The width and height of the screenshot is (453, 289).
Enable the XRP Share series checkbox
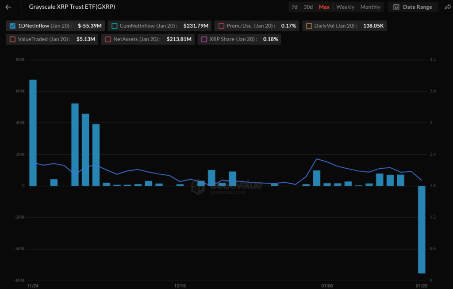coord(204,39)
